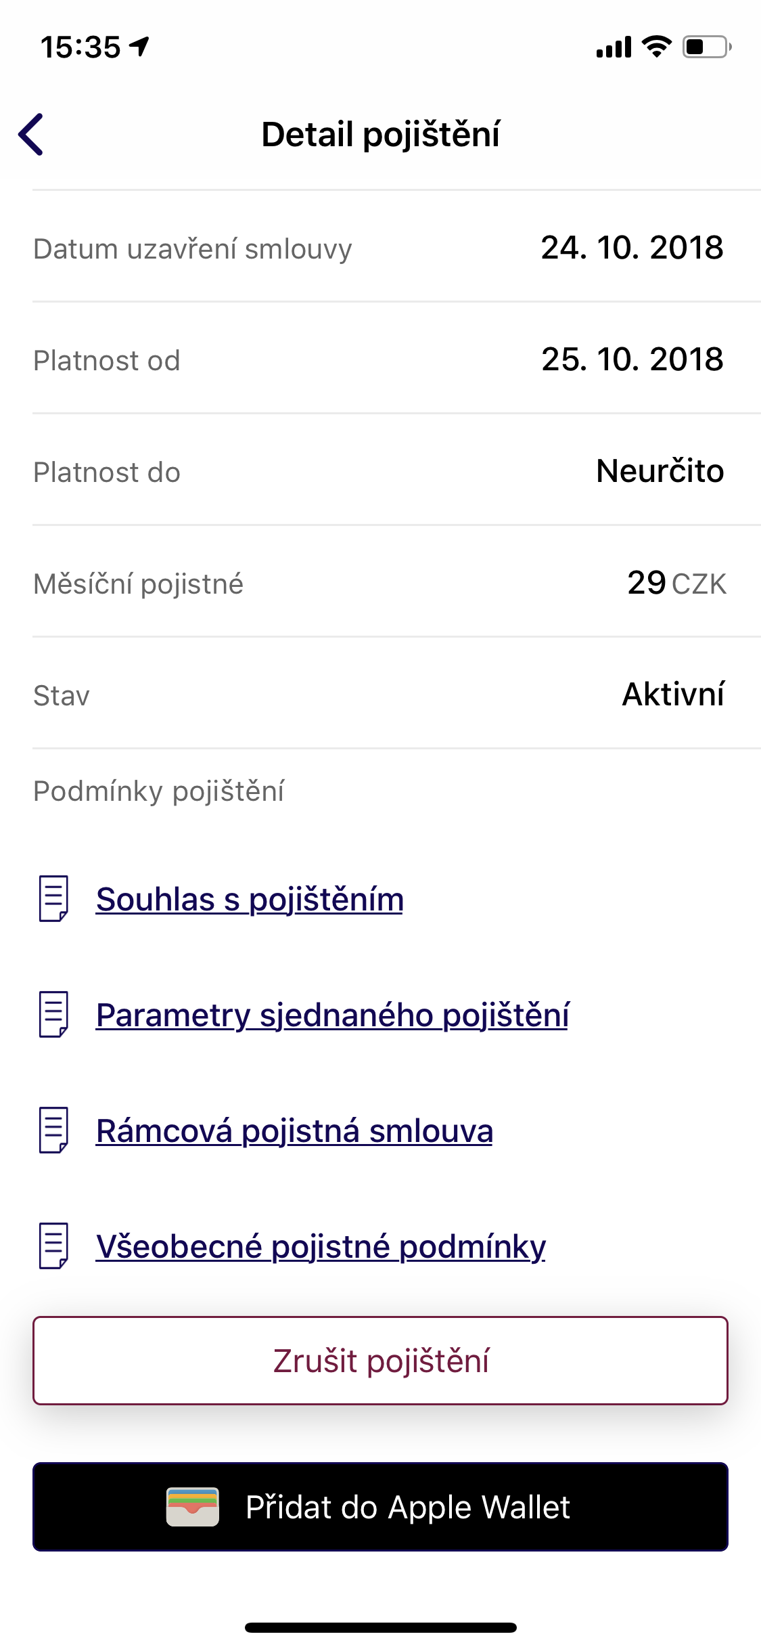Tap document icon beside Všeobecné pojistné podmínky
This screenshot has width=761, height=1649.
point(53,1246)
